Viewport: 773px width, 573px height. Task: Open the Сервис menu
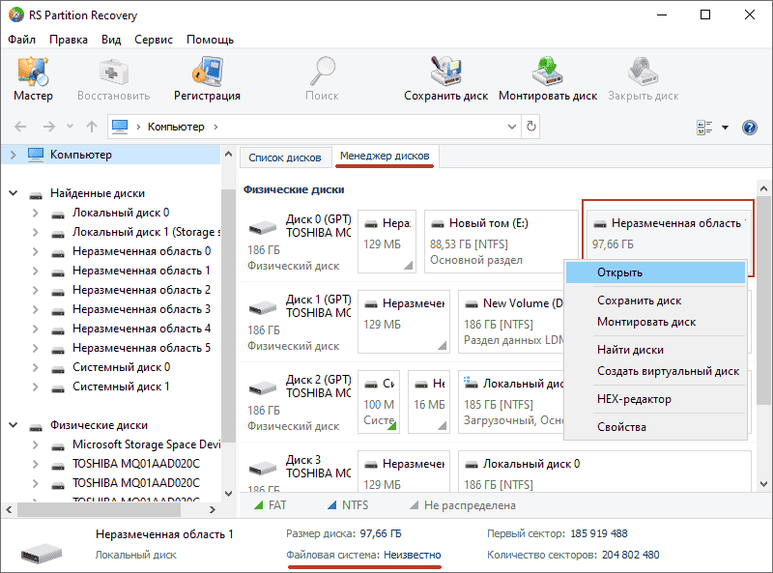tap(154, 40)
